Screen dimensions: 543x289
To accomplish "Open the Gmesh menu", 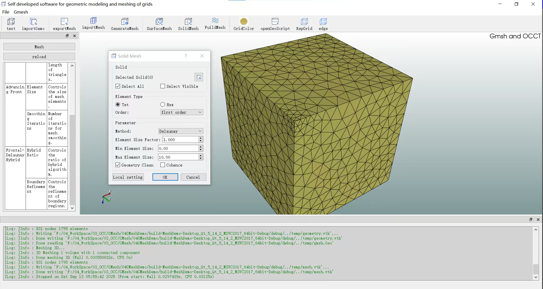I will click(x=21, y=12).
